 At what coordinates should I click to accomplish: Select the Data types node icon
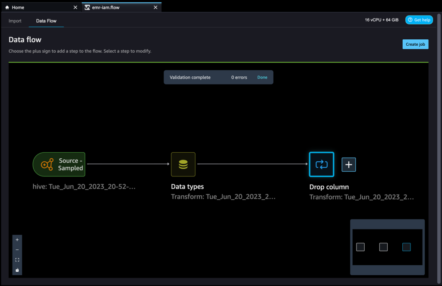tap(183, 164)
